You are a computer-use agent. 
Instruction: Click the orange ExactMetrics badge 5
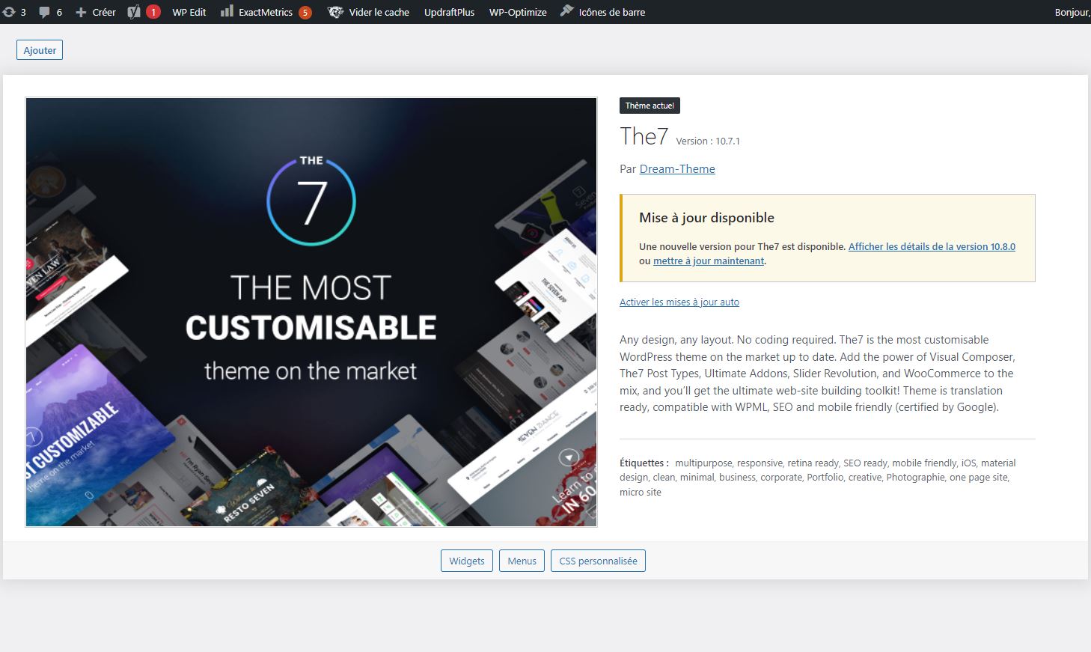[x=305, y=12]
